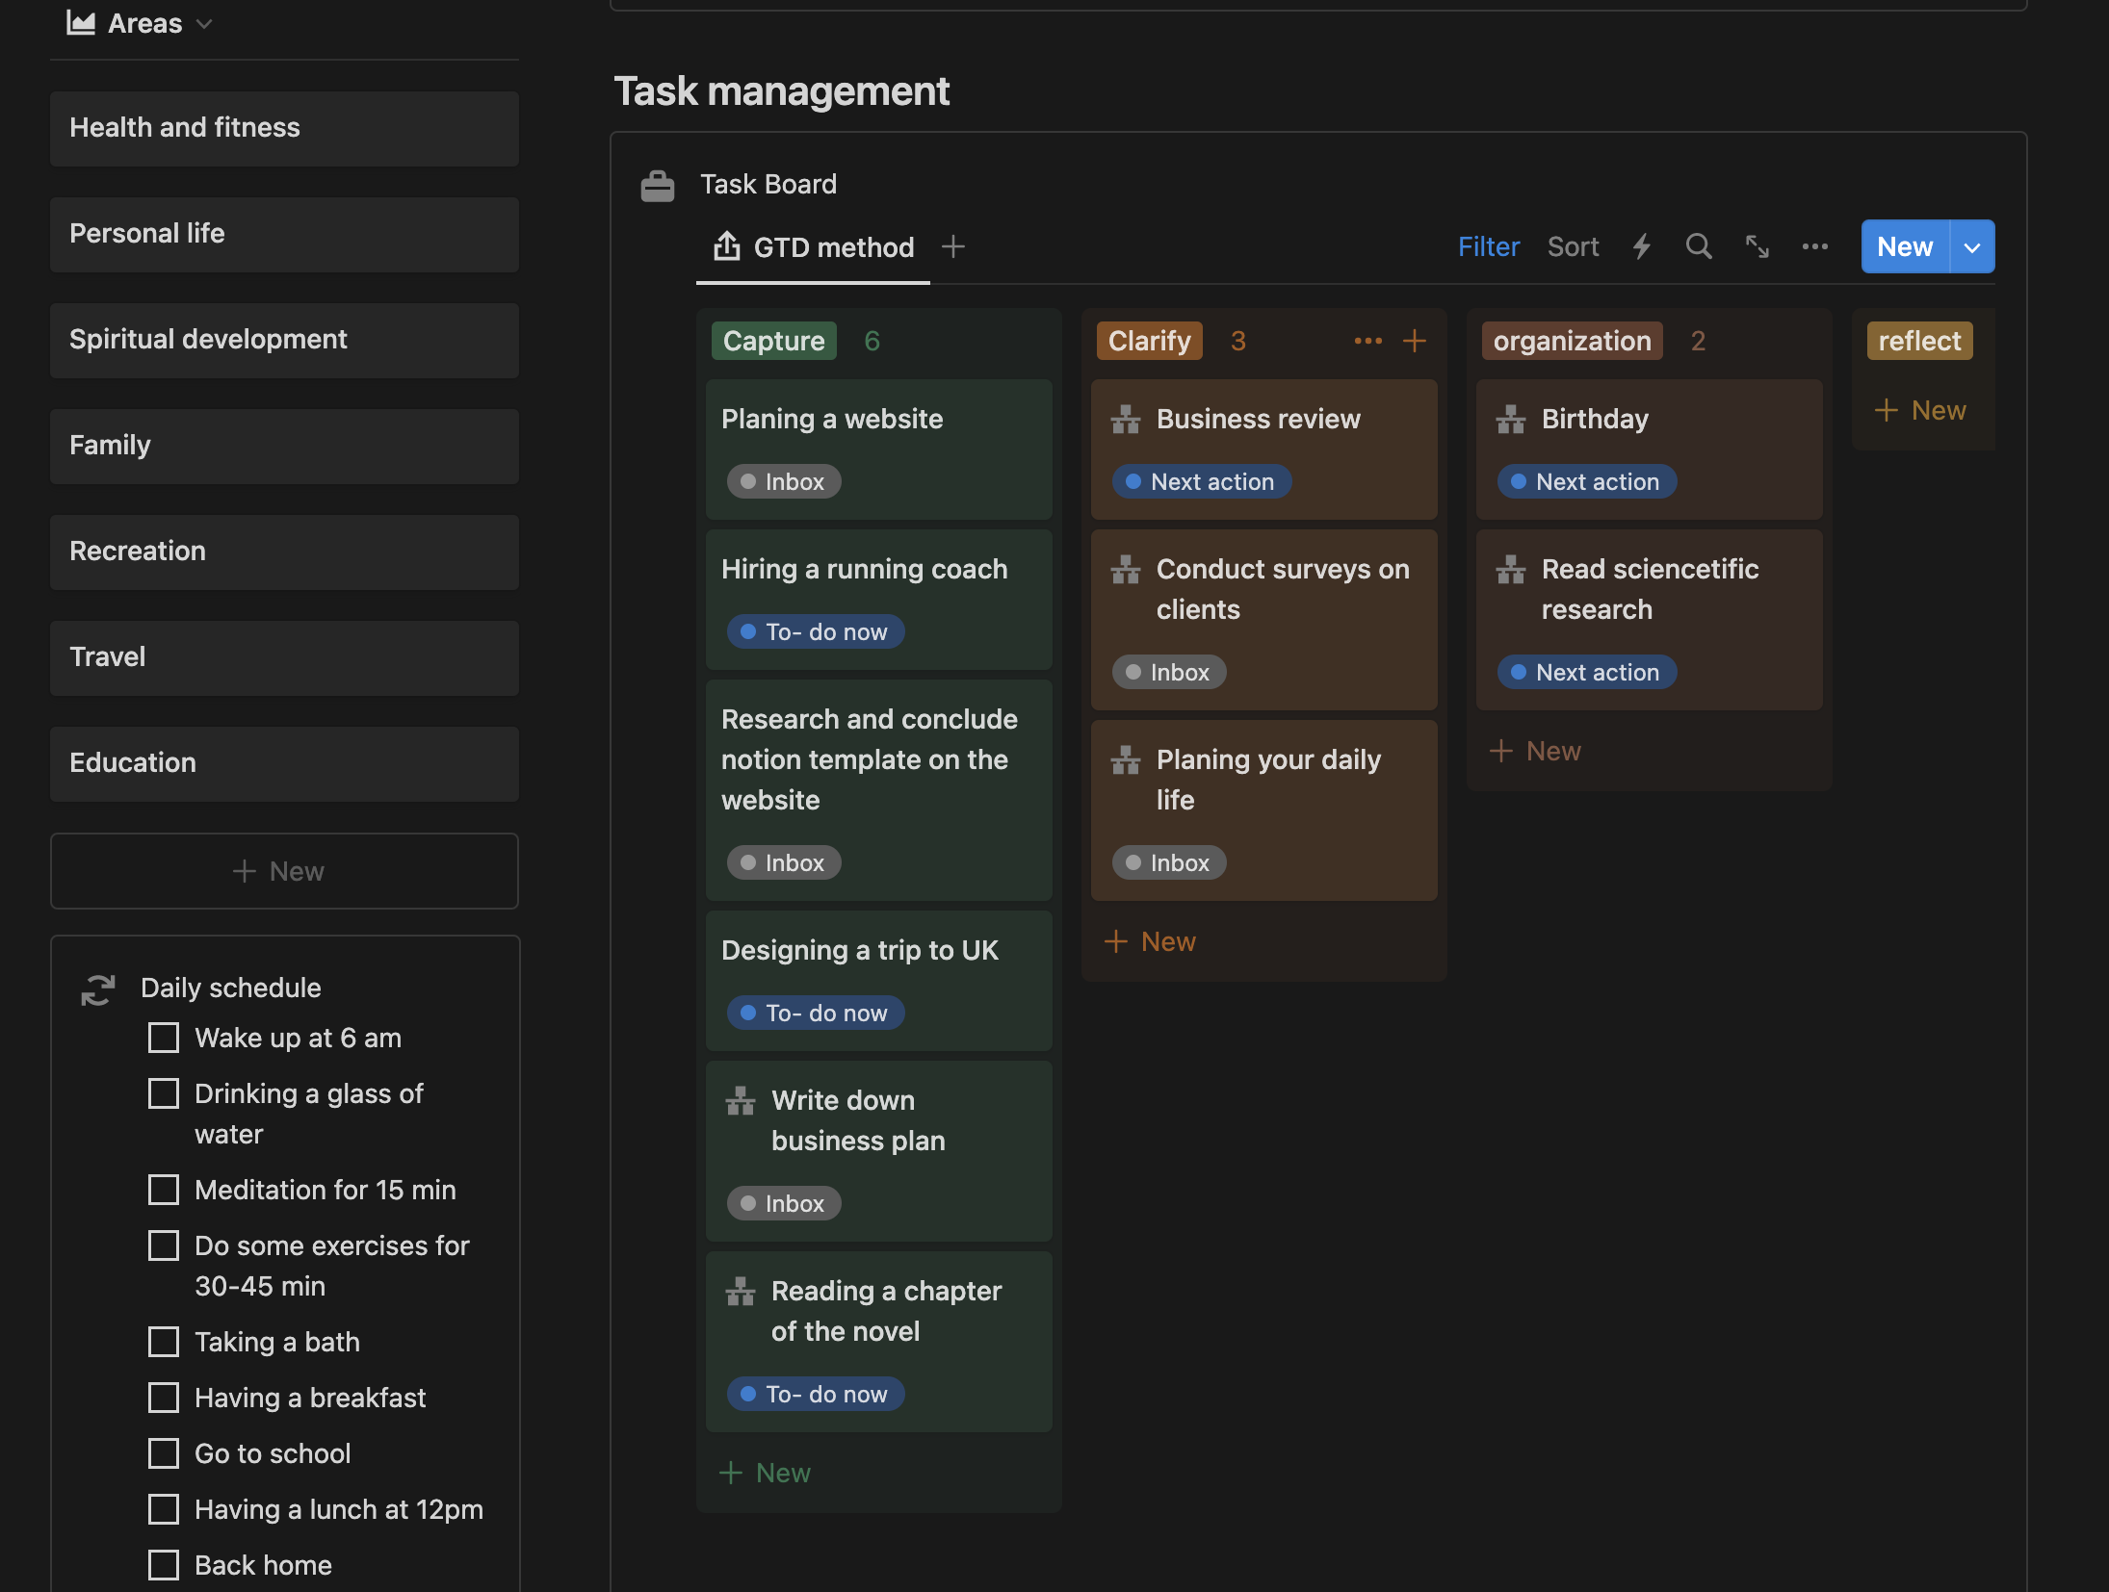Click the blue New button
Viewport: 2109px width, 1592px height.
coord(1905,247)
